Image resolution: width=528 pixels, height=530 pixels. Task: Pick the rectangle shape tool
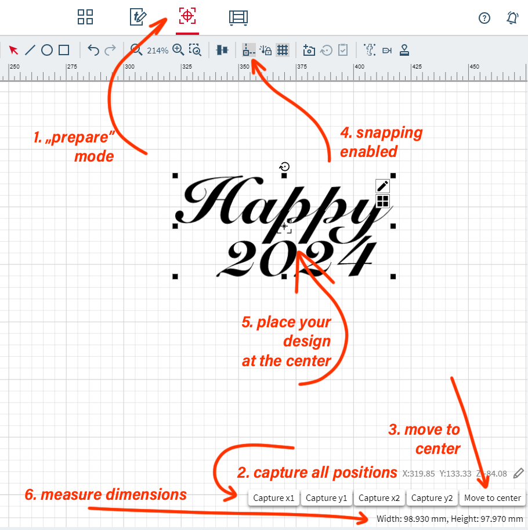64,50
